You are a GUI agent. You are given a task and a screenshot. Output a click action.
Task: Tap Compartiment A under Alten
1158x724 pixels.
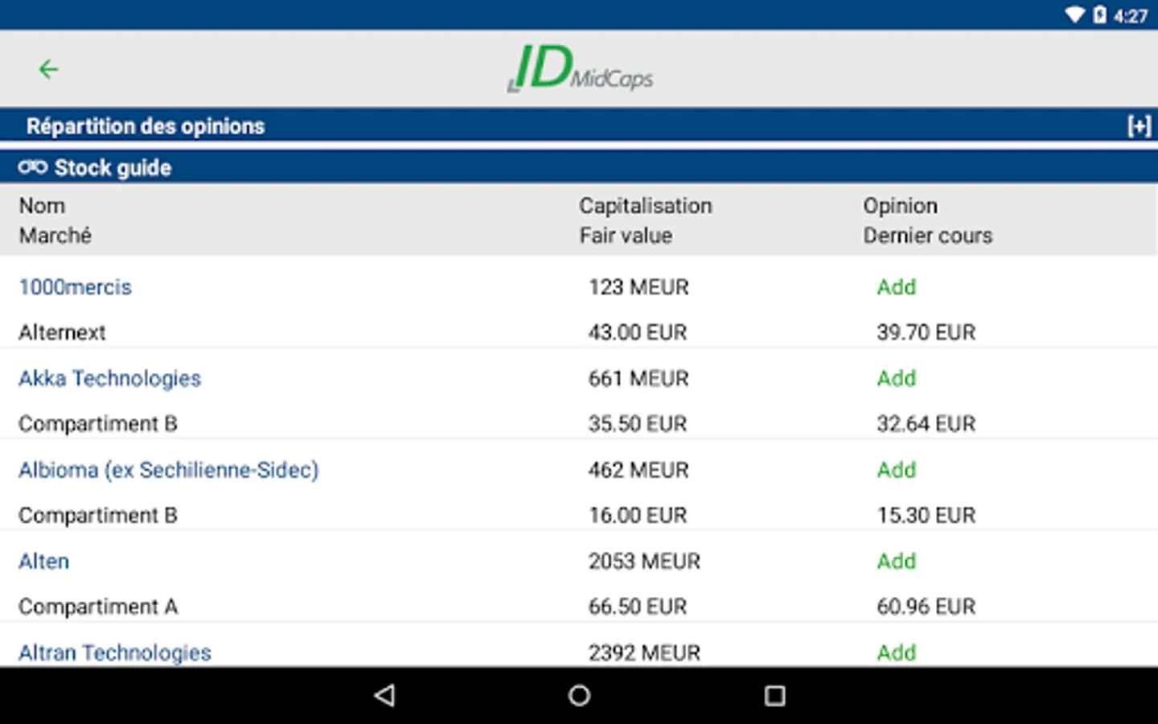(x=98, y=607)
